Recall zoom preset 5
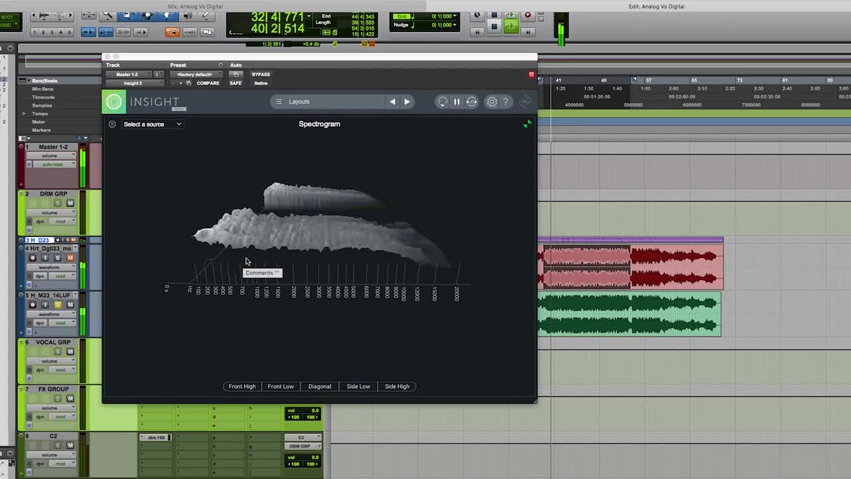The height and width of the screenshot is (479, 851). pyautogui.click(x=70, y=32)
